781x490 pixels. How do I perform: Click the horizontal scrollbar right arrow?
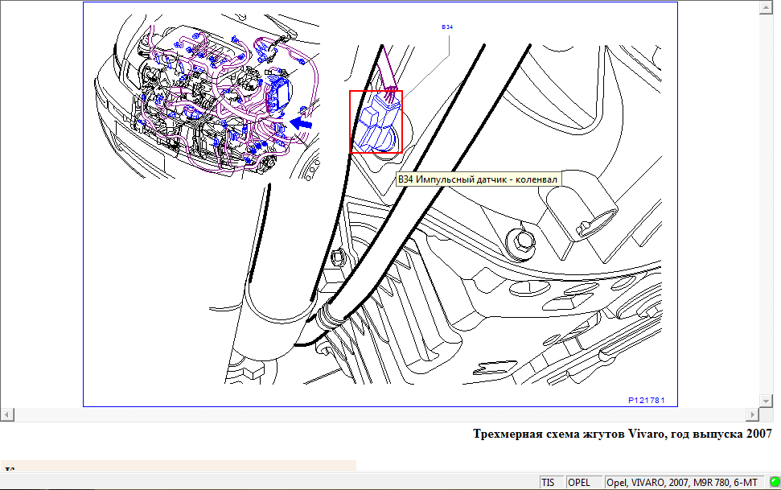[753, 414]
